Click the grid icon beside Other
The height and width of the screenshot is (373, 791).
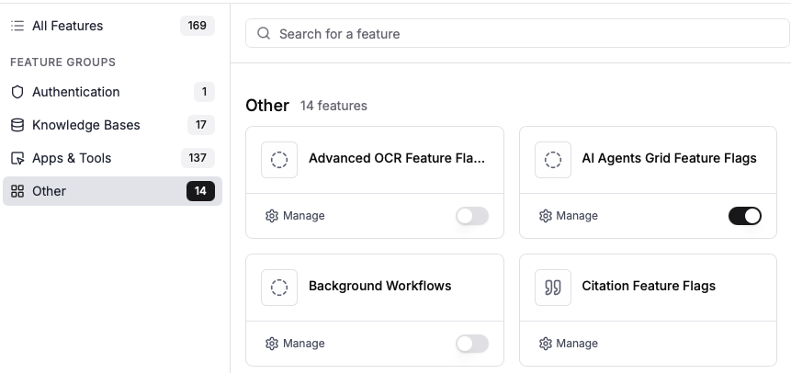click(17, 191)
